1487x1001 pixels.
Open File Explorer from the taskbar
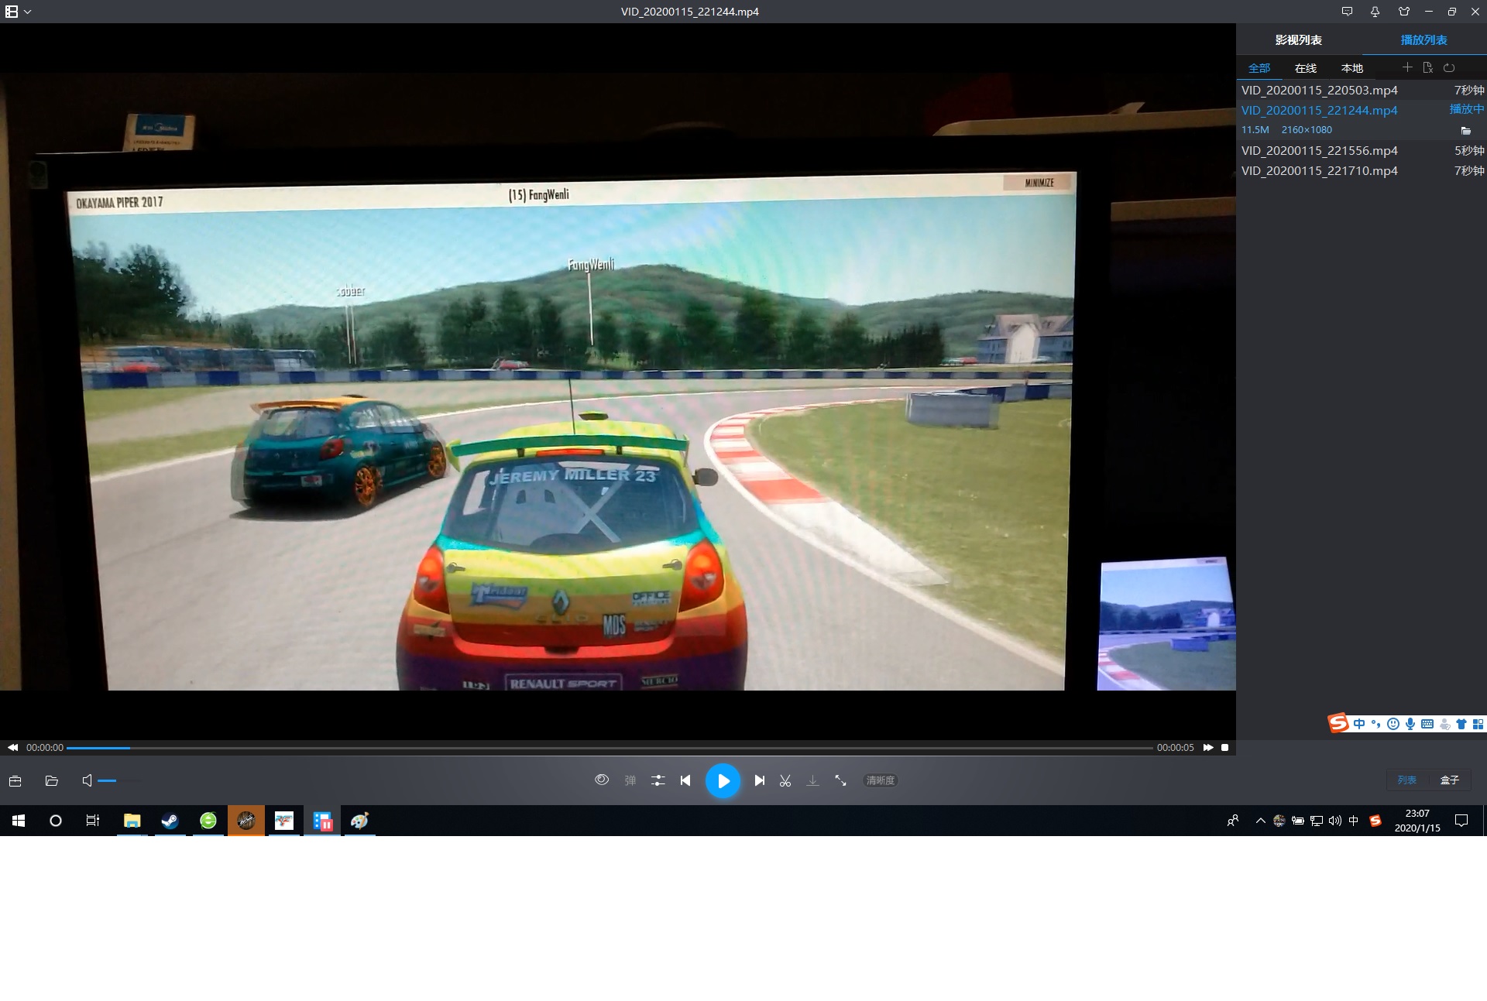click(x=132, y=821)
